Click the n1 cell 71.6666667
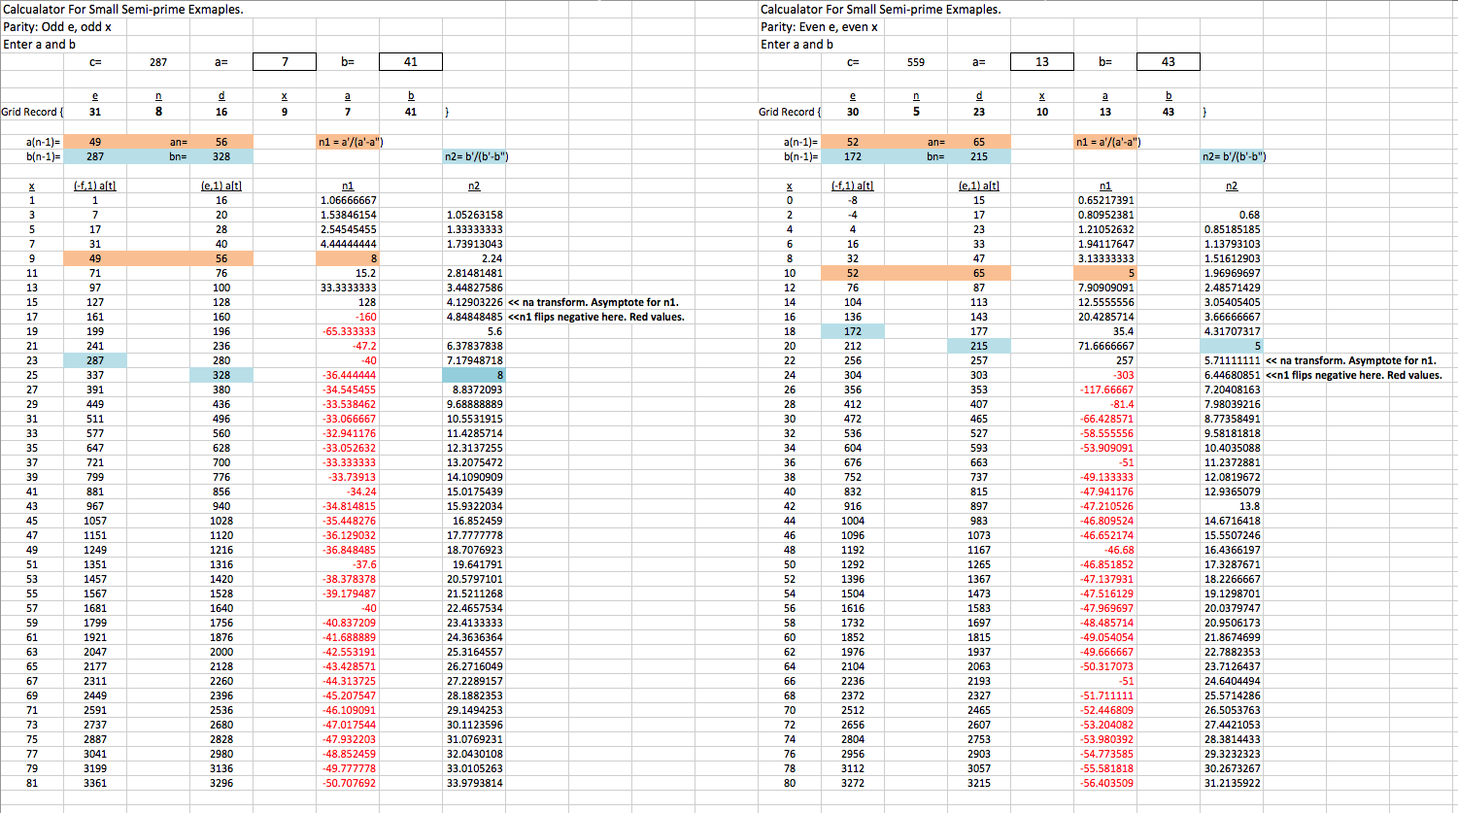 (1105, 346)
